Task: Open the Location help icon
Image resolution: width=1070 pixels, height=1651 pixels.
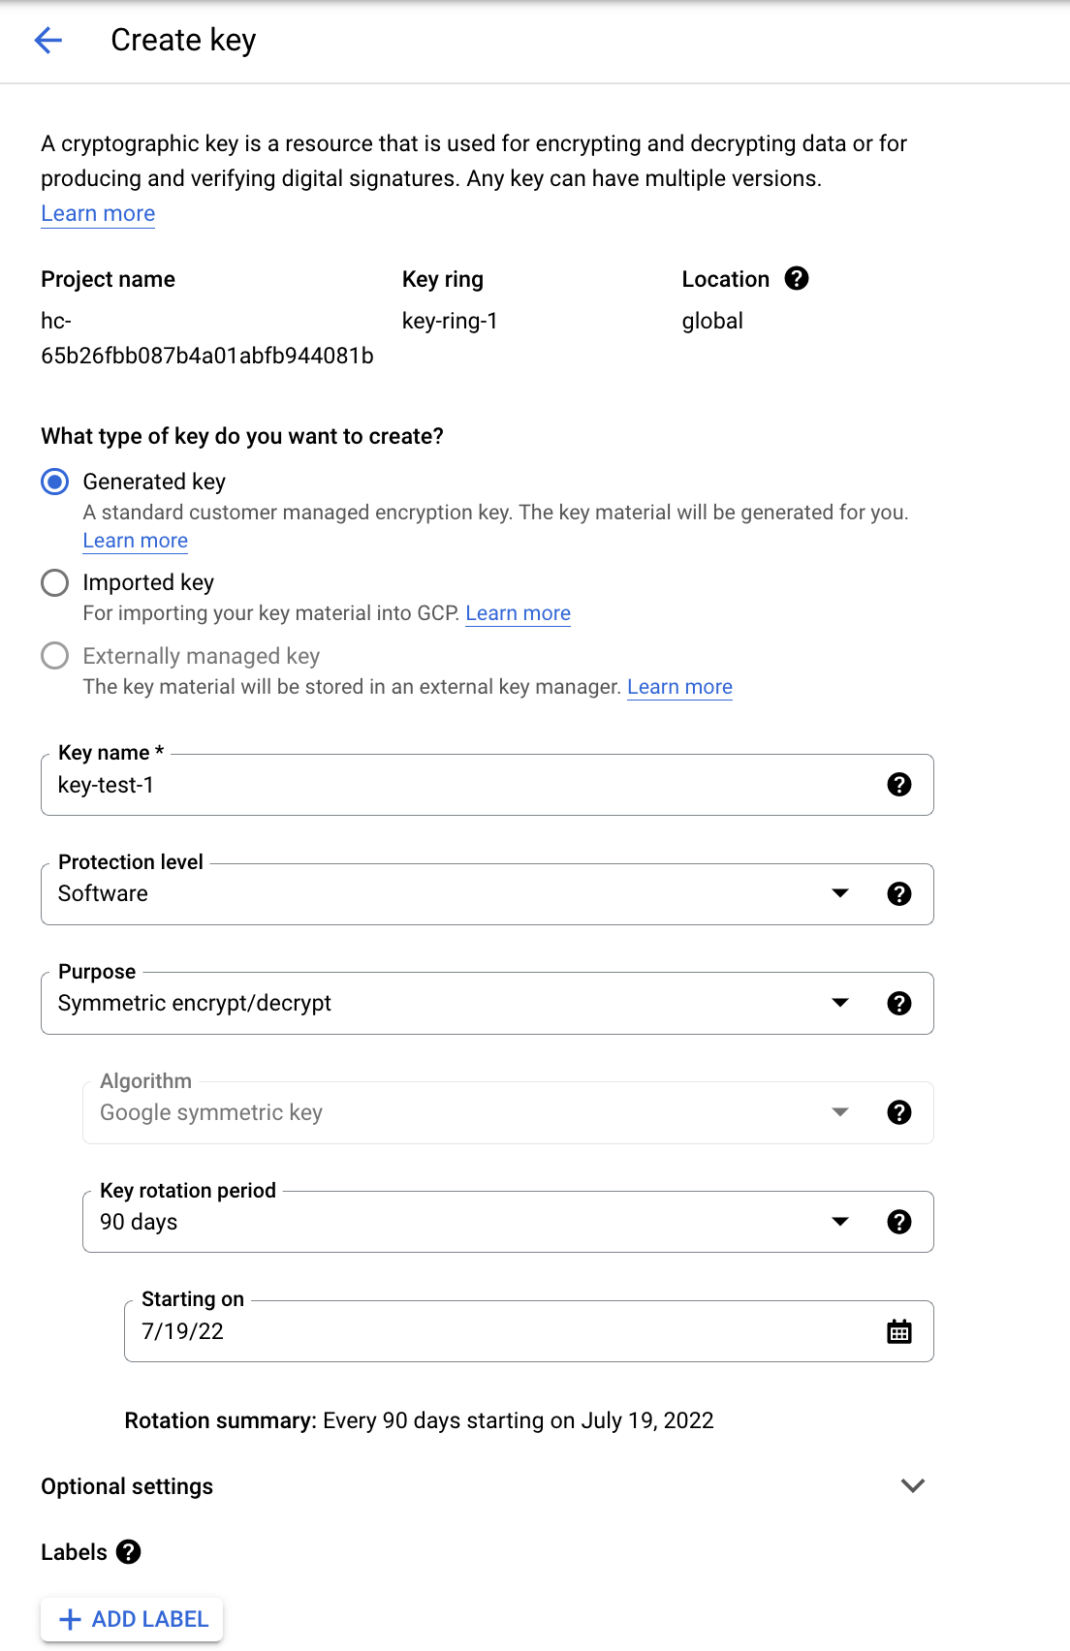Action: [797, 279]
